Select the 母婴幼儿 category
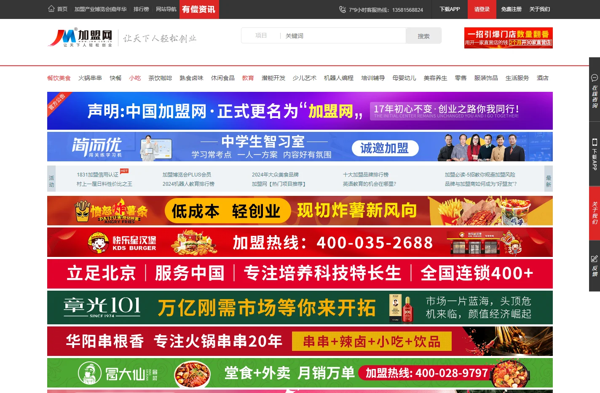The height and width of the screenshot is (393, 600). coord(404,78)
